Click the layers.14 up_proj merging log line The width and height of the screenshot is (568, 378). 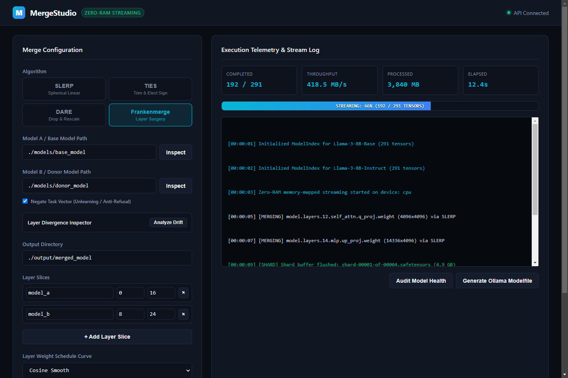point(336,241)
